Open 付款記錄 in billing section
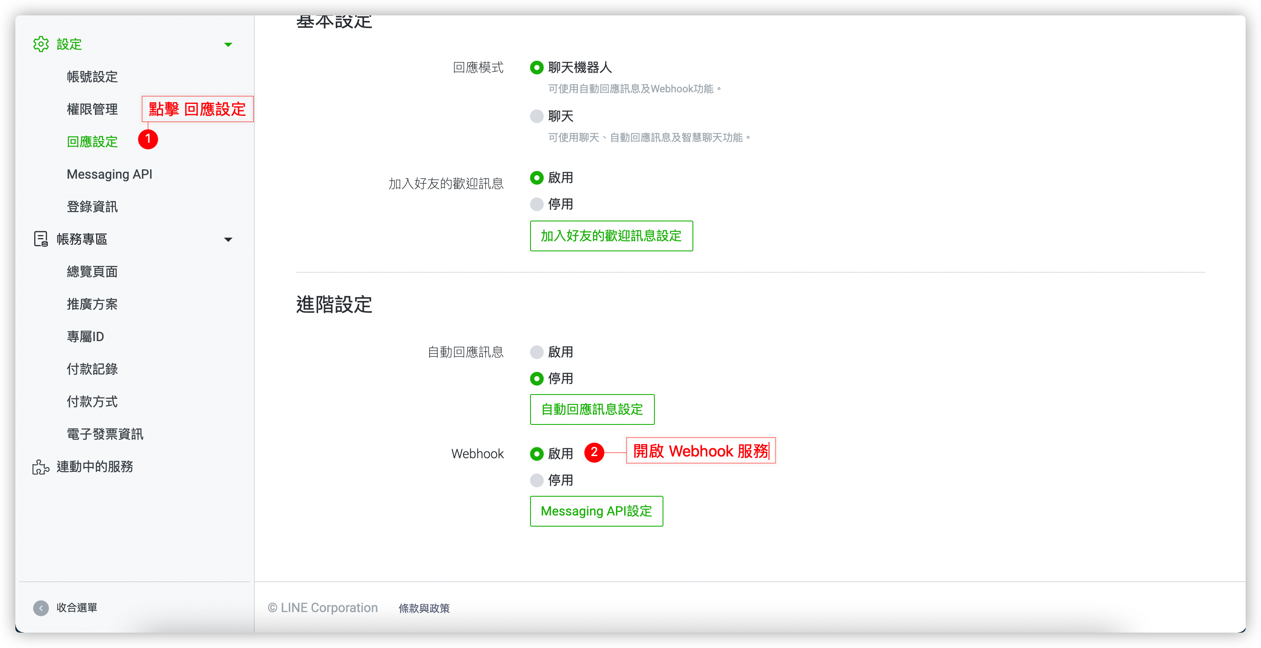The width and height of the screenshot is (1261, 648). 92,369
